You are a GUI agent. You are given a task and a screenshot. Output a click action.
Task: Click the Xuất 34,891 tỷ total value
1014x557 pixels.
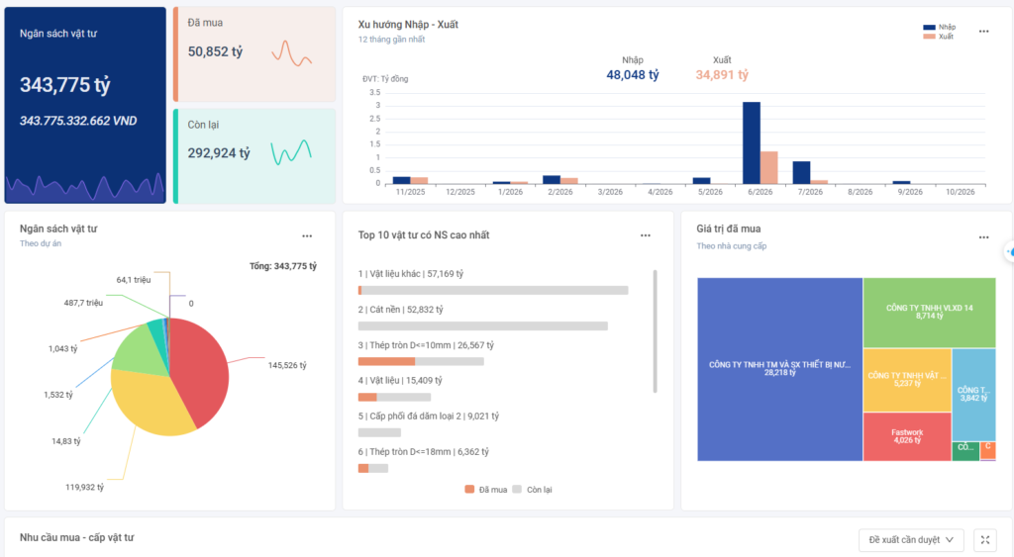pyautogui.click(x=722, y=75)
